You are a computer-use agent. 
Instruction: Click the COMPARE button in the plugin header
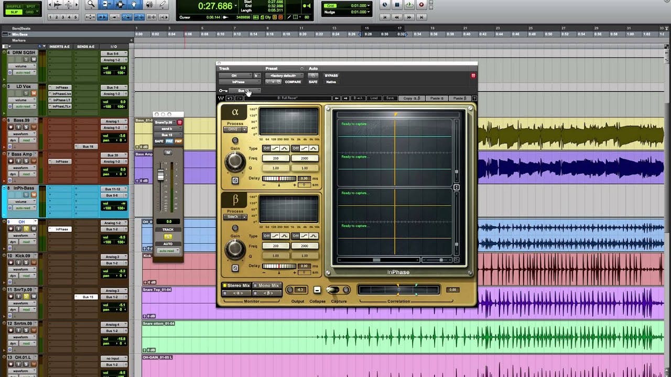click(x=293, y=82)
